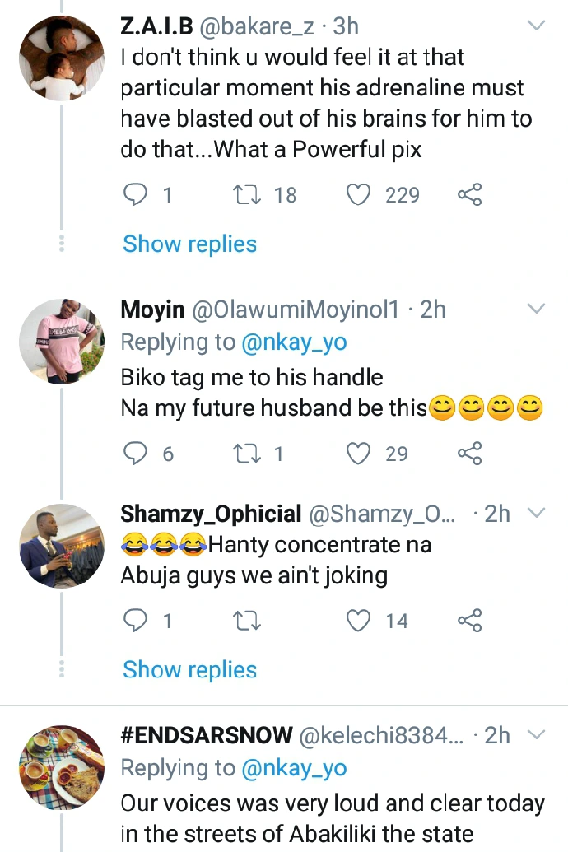Expand options arrow on Moyin's tweet

click(536, 310)
